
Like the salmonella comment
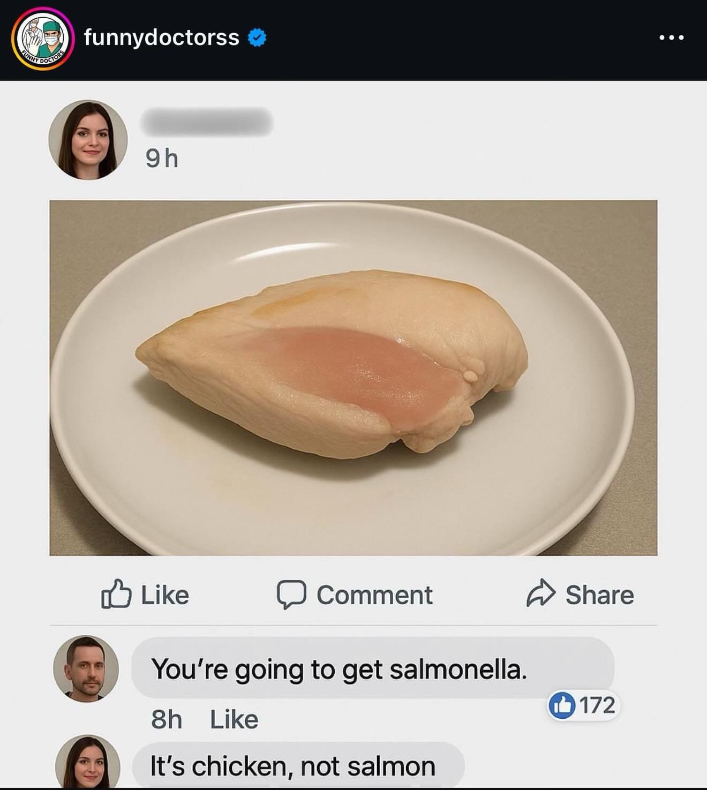click(234, 719)
